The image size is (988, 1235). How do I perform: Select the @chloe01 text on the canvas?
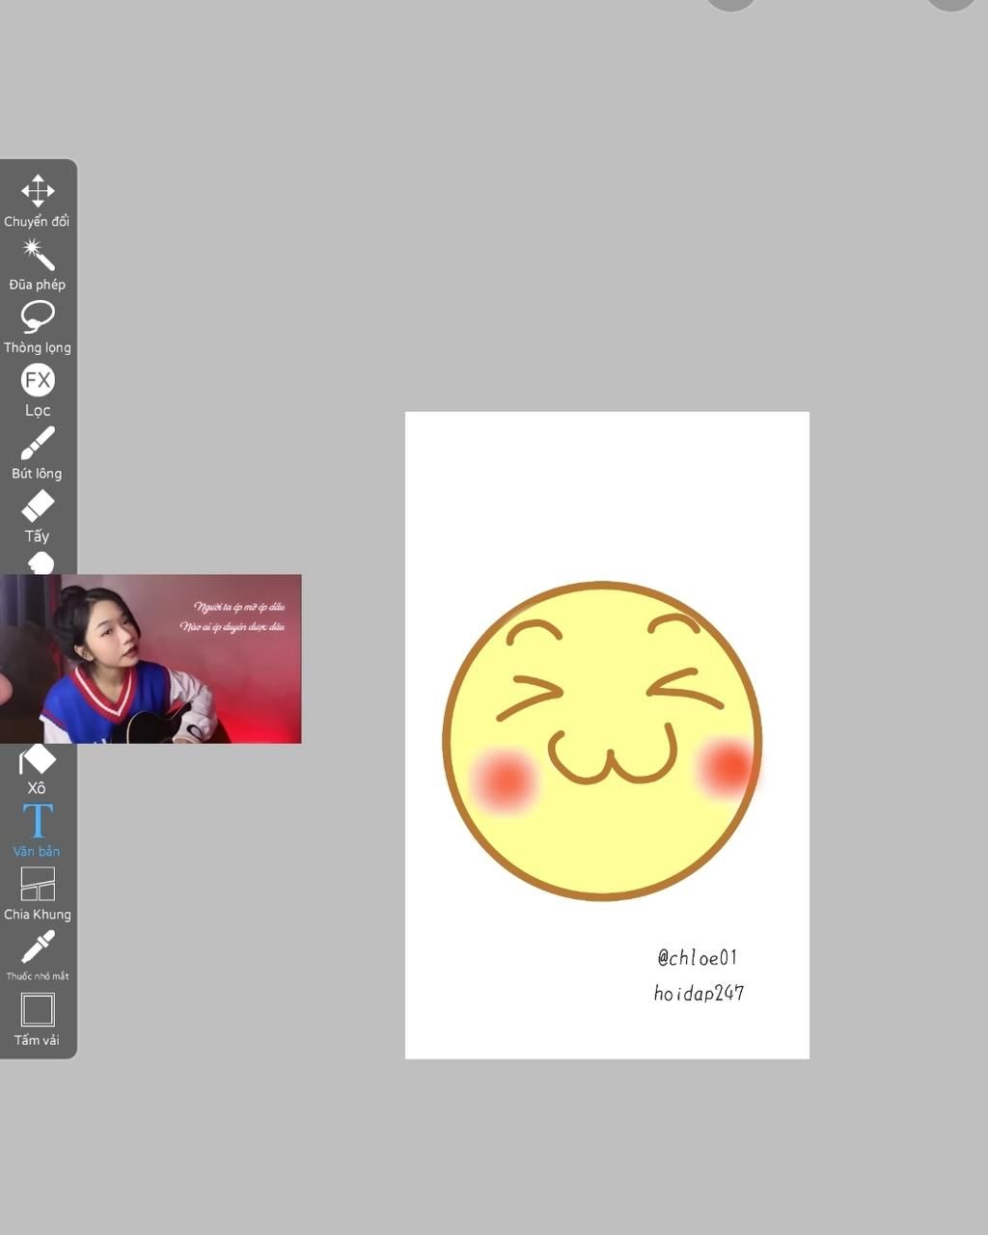(697, 957)
